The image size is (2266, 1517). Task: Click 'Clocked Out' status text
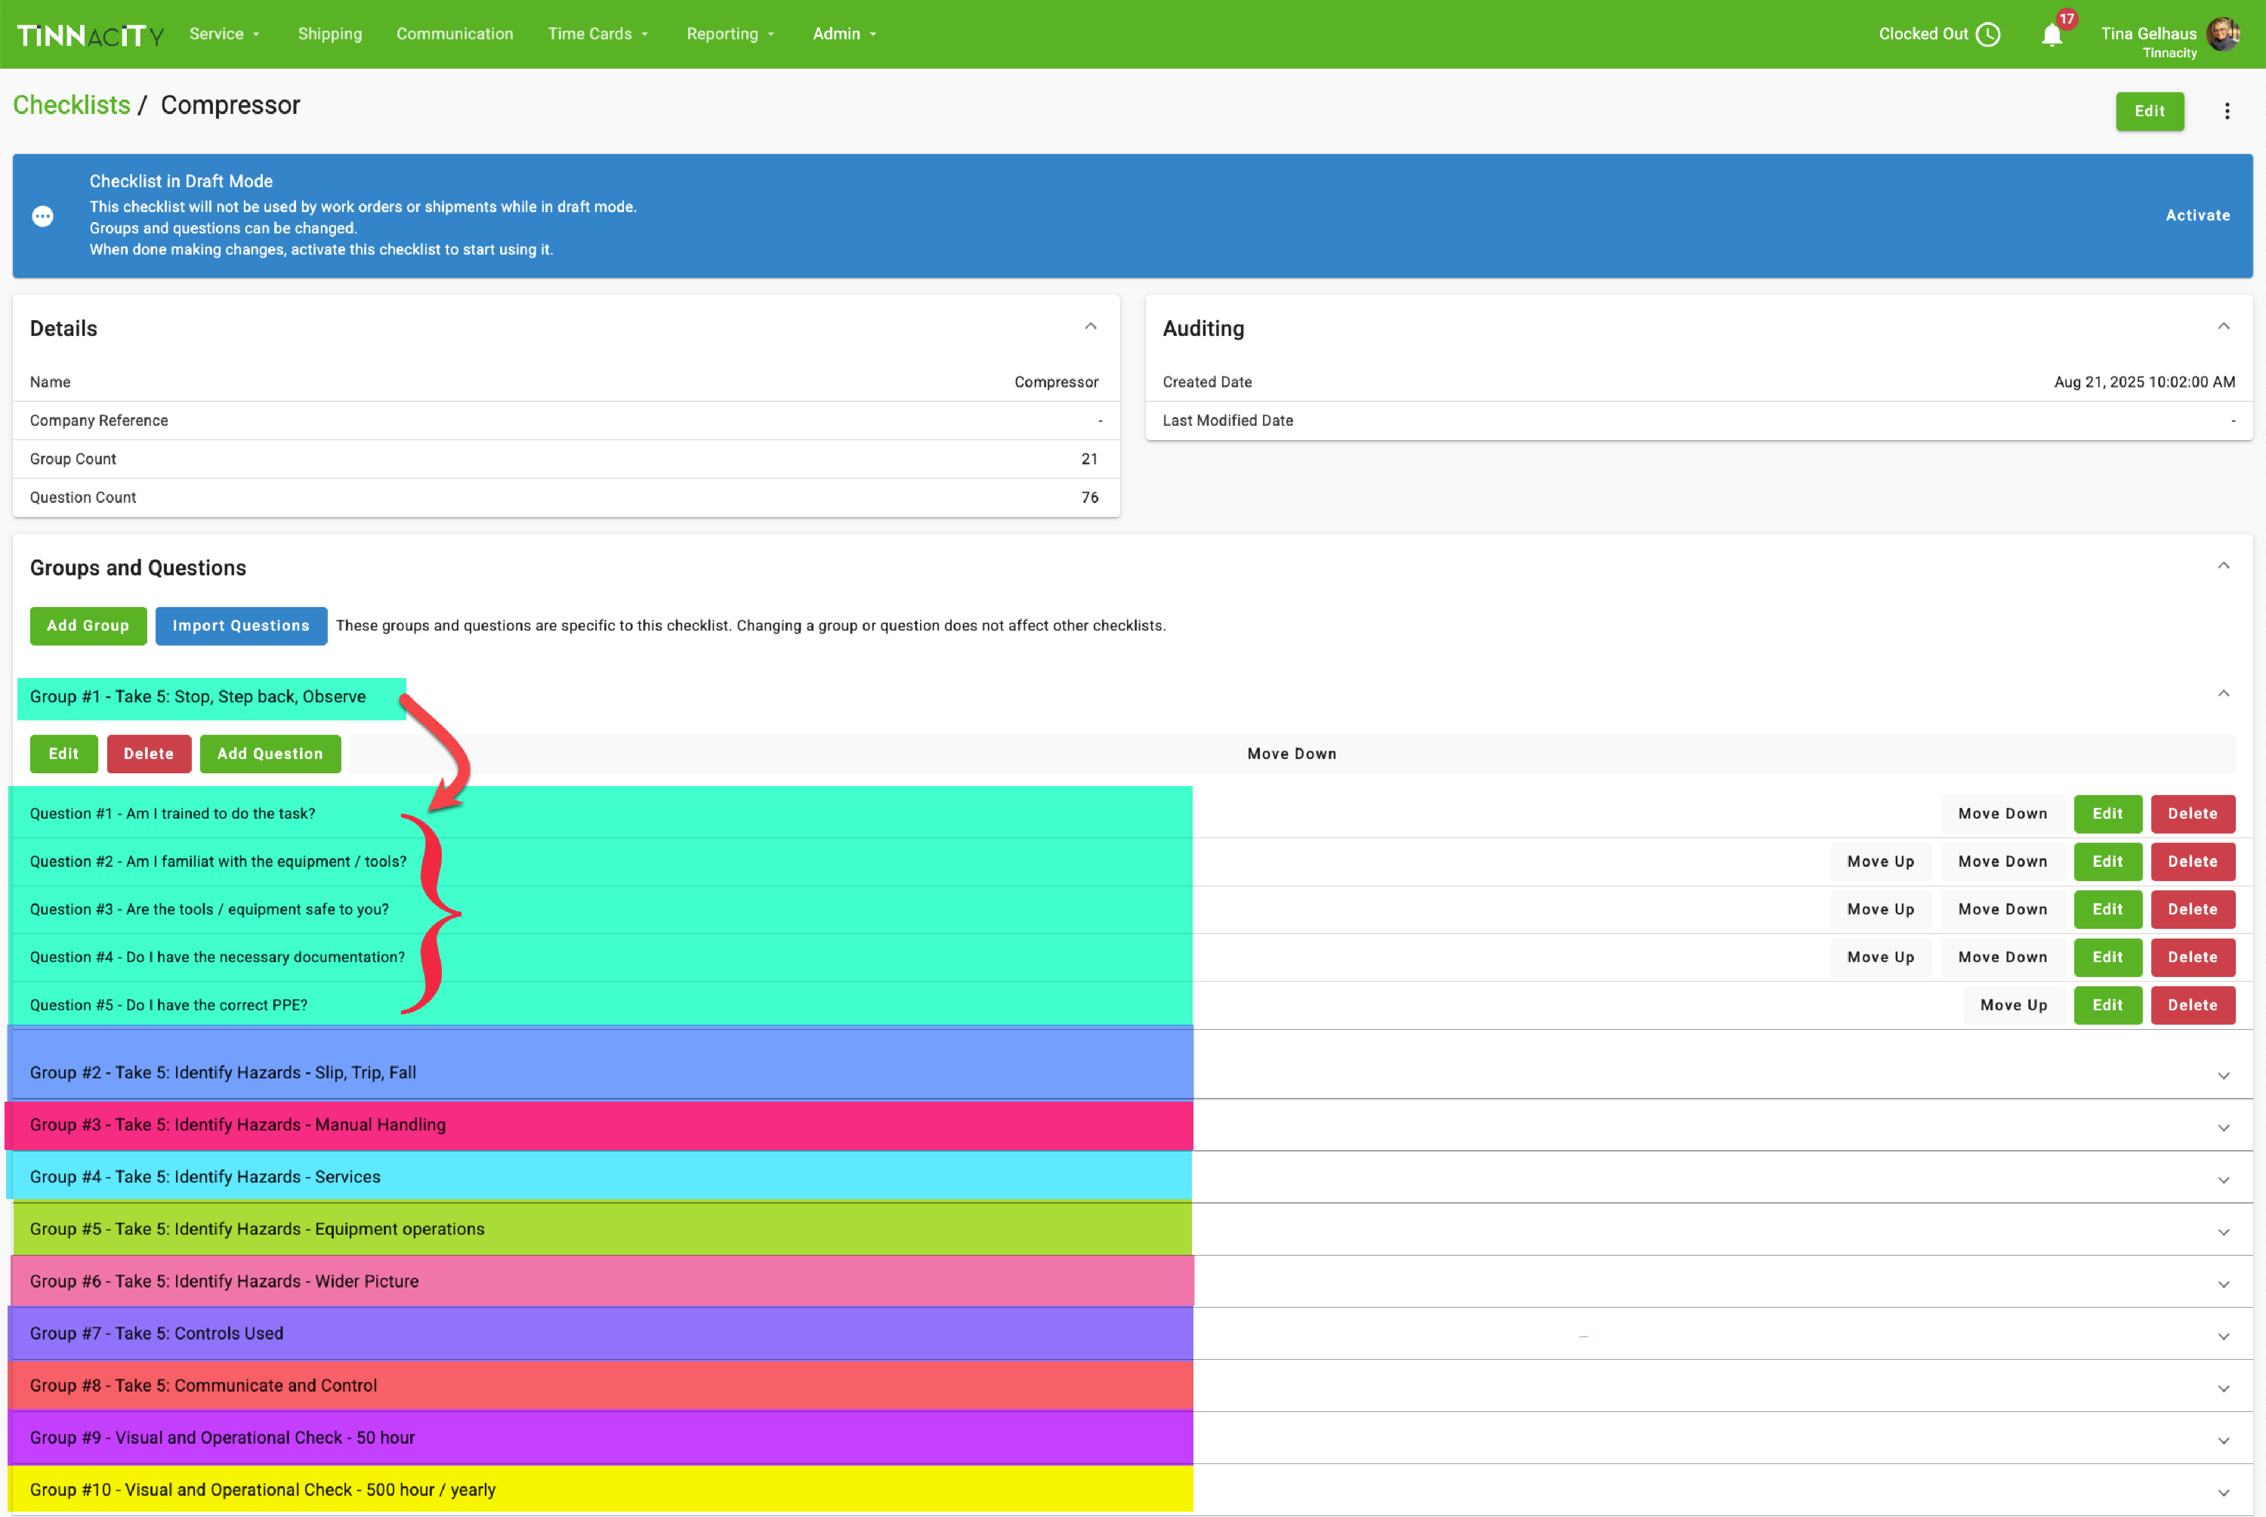(x=1922, y=34)
